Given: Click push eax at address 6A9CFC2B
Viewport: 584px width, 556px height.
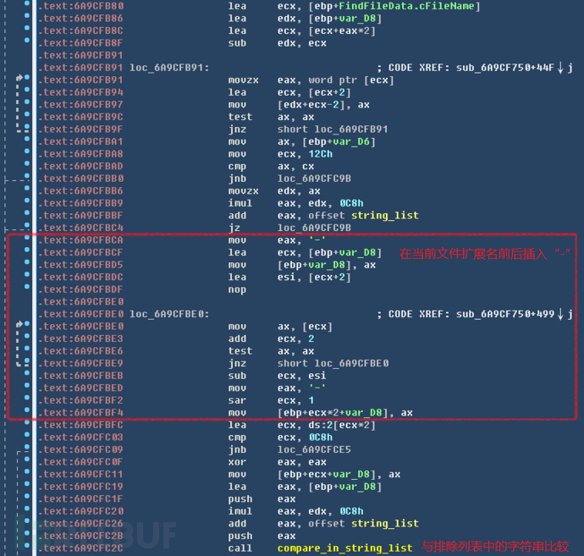Looking at the screenshot, I should (262, 537).
